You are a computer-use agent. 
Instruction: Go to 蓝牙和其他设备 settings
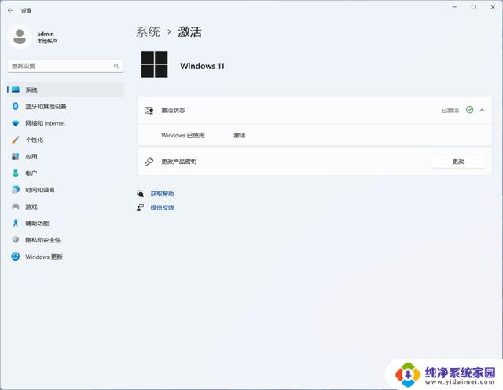(x=65, y=106)
